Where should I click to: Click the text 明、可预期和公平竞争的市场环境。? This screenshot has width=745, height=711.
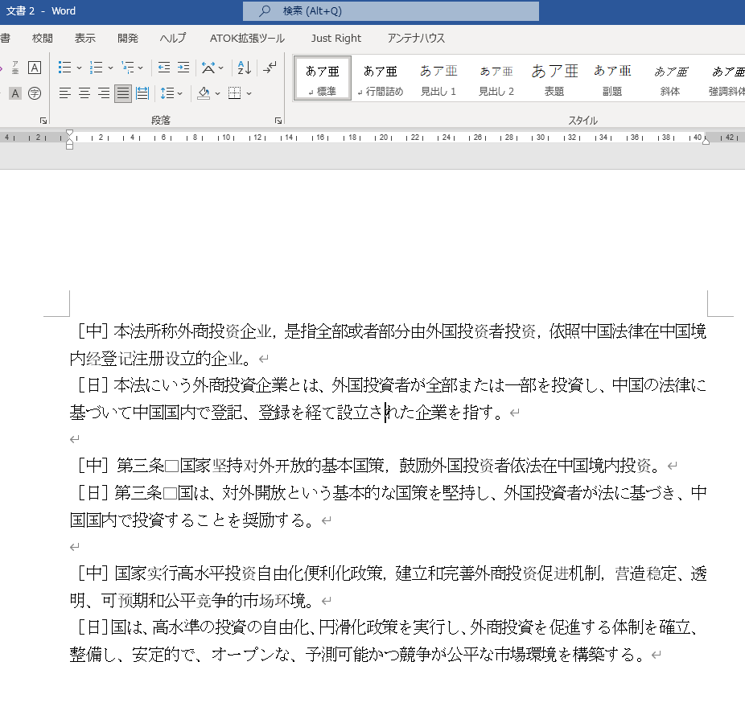pos(192,601)
